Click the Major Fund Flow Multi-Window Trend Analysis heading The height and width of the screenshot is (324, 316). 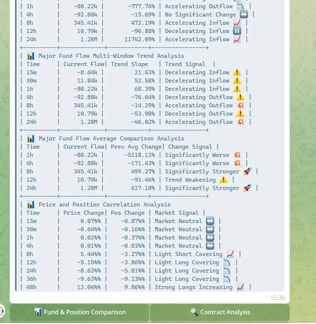(x=111, y=56)
